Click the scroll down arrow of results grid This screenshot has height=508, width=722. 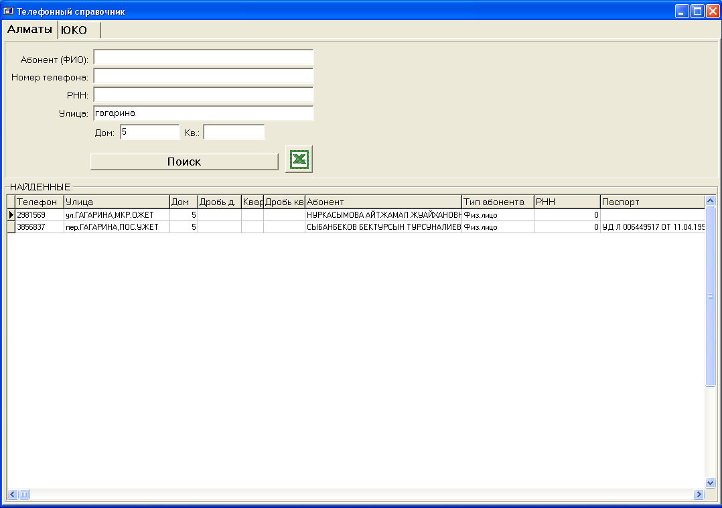710,483
